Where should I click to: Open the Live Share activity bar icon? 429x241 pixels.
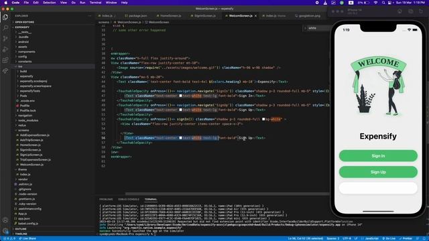click(5, 71)
